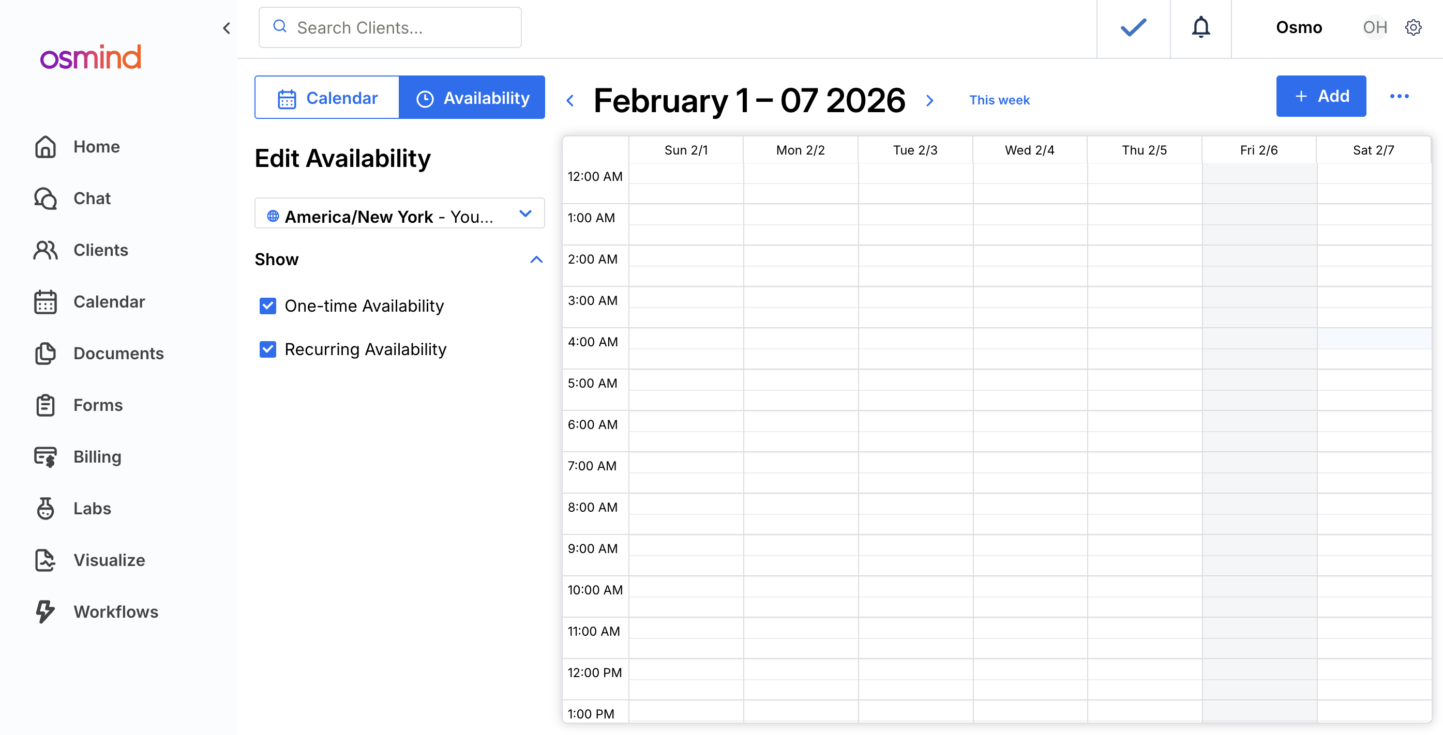Open the Forms clipboard icon
The image size is (1443, 735).
pos(46,405)
